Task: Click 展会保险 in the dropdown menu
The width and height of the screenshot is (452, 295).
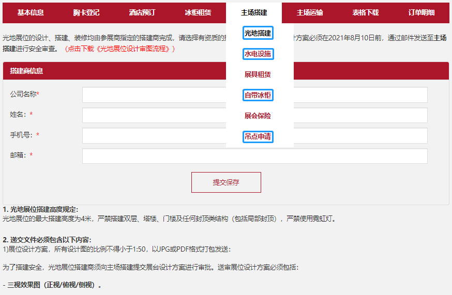Action: tap(258, 116)
